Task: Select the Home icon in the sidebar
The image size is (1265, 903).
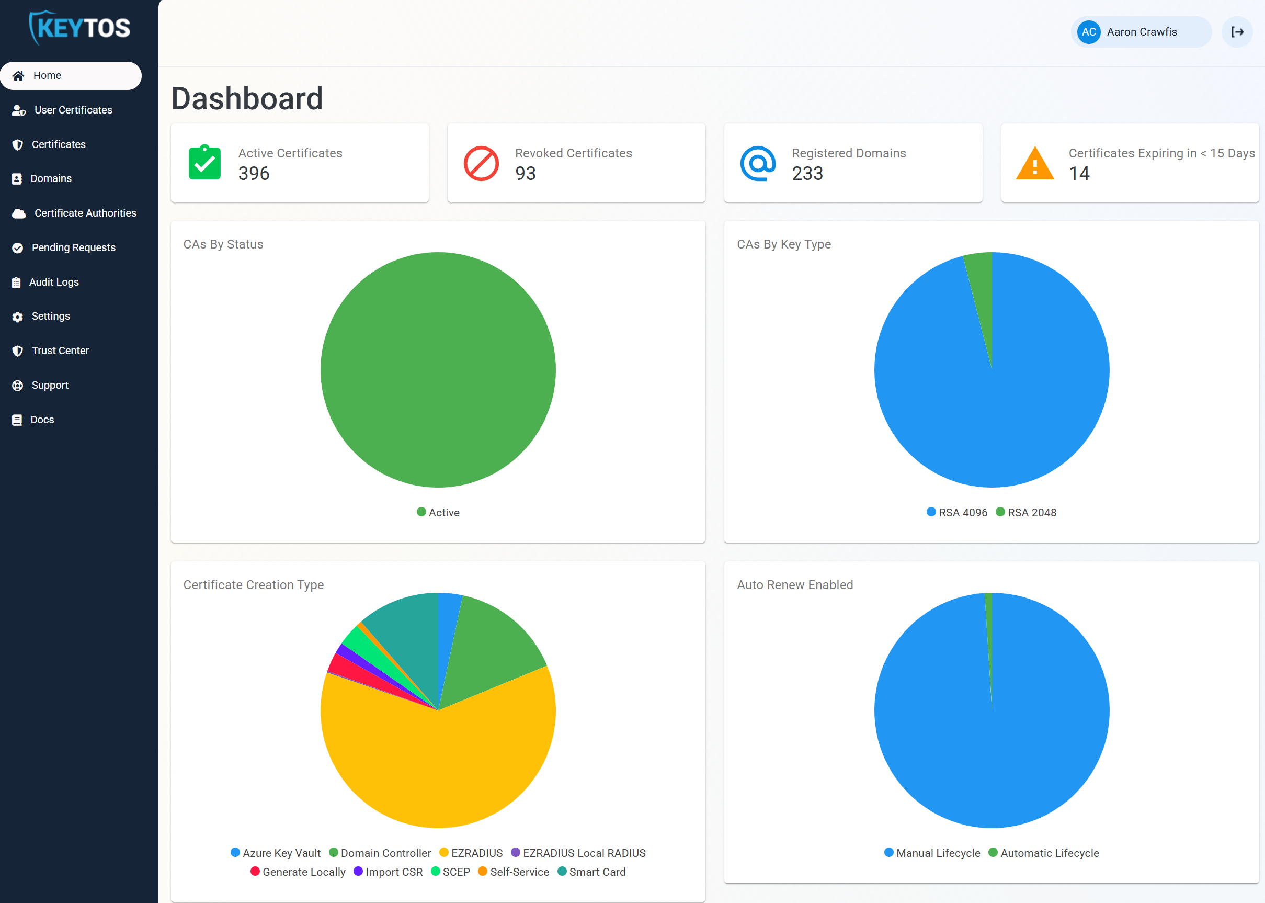Action: (18, 76)
